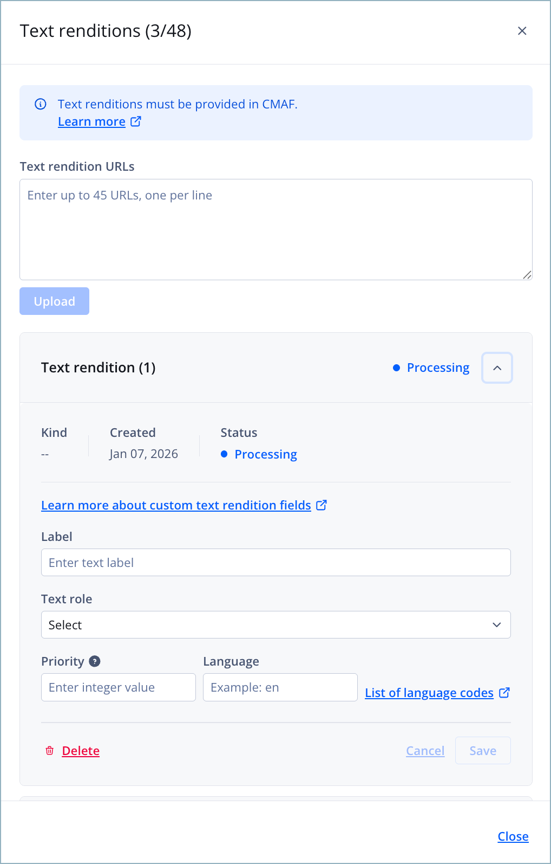Open the List of language codes link
This screenshot has height=864, width=551.
click(429, 693)
